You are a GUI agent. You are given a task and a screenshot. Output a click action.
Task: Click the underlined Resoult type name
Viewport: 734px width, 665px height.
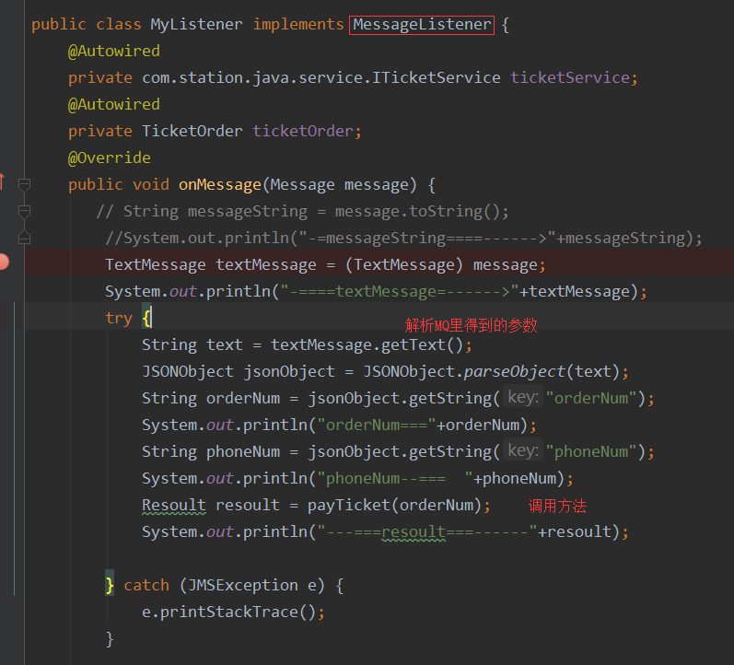click(x=174, y=506)
